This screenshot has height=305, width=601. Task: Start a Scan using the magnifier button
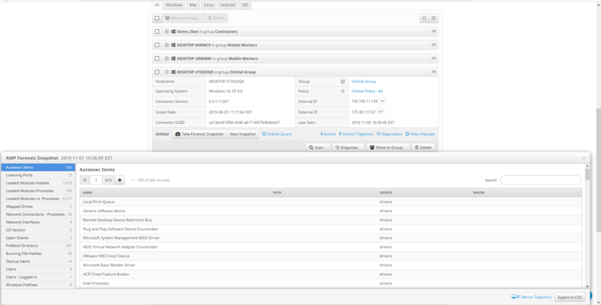pos(318,148)
